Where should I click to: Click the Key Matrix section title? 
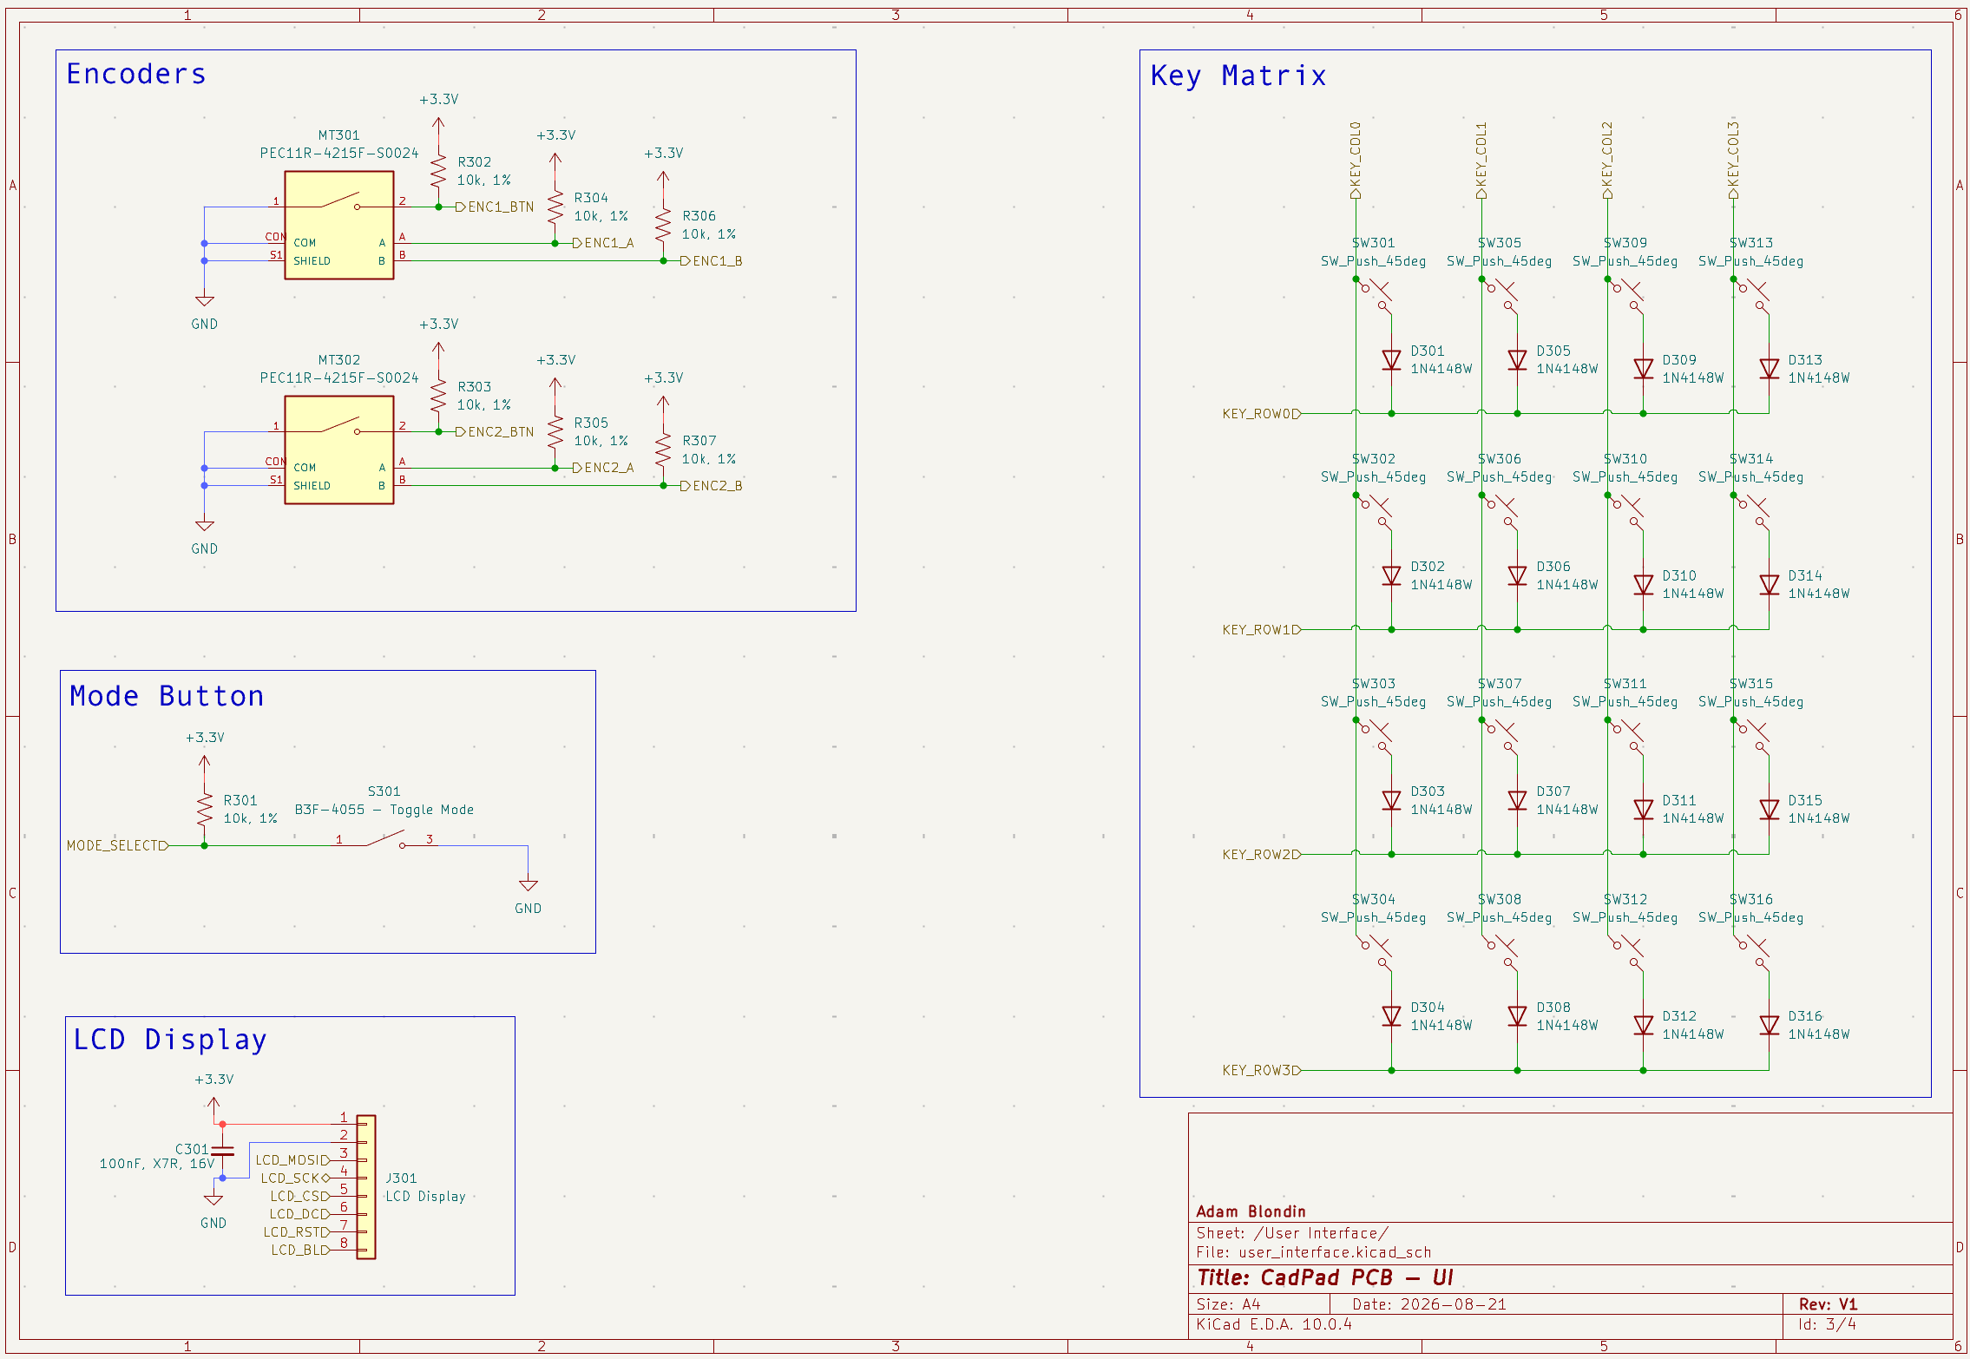coord(1238,75)
